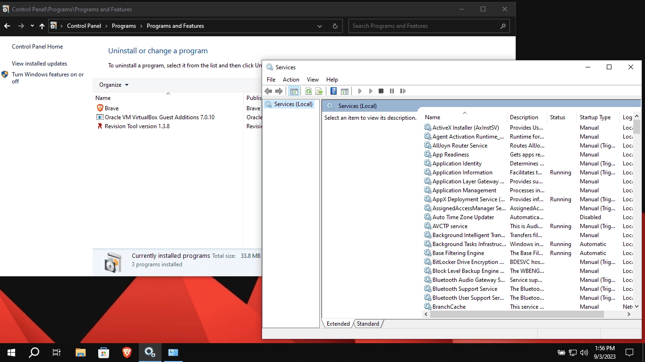Open the notification center icon
The width and height of the screenshot is (645, 362).
pos(629,352)
